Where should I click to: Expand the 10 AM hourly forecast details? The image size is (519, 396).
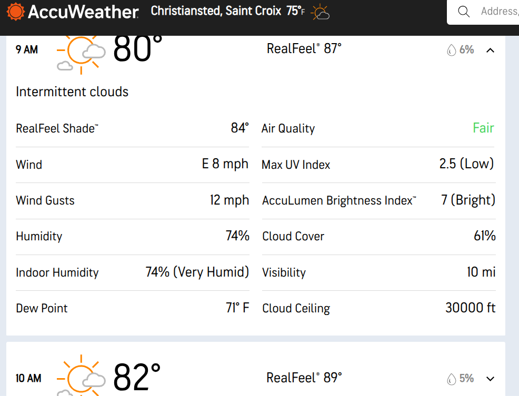click(x=491, y=379)
